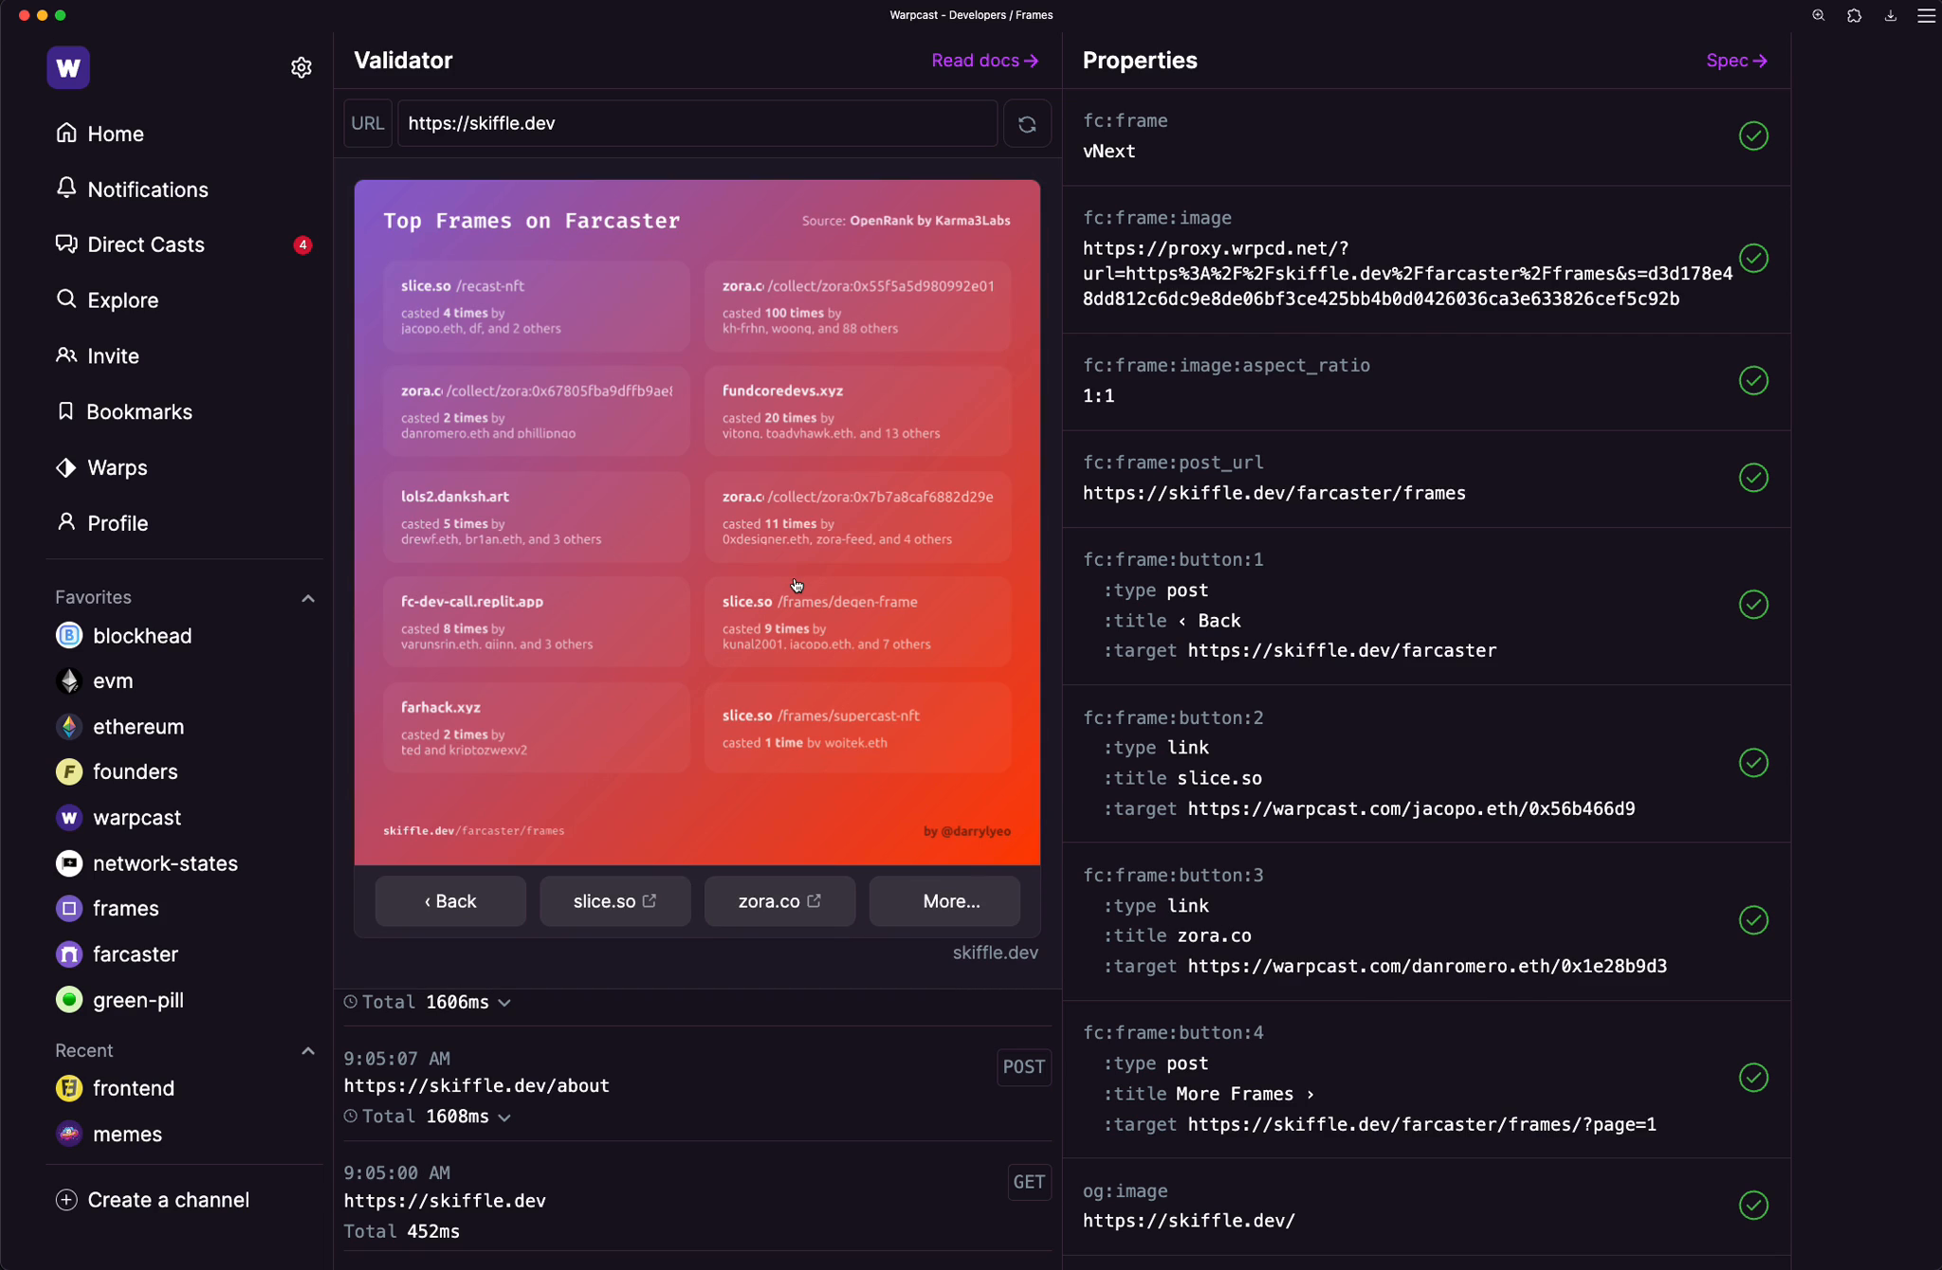Open evm channel avatar
The width and height of the screenshot is (1942, 1270).
[x=69, y=680]
